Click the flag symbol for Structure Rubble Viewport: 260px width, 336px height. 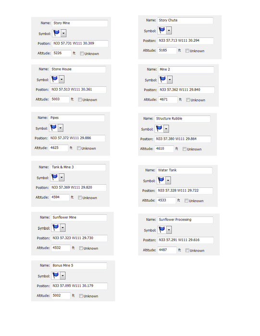point(159,129)
